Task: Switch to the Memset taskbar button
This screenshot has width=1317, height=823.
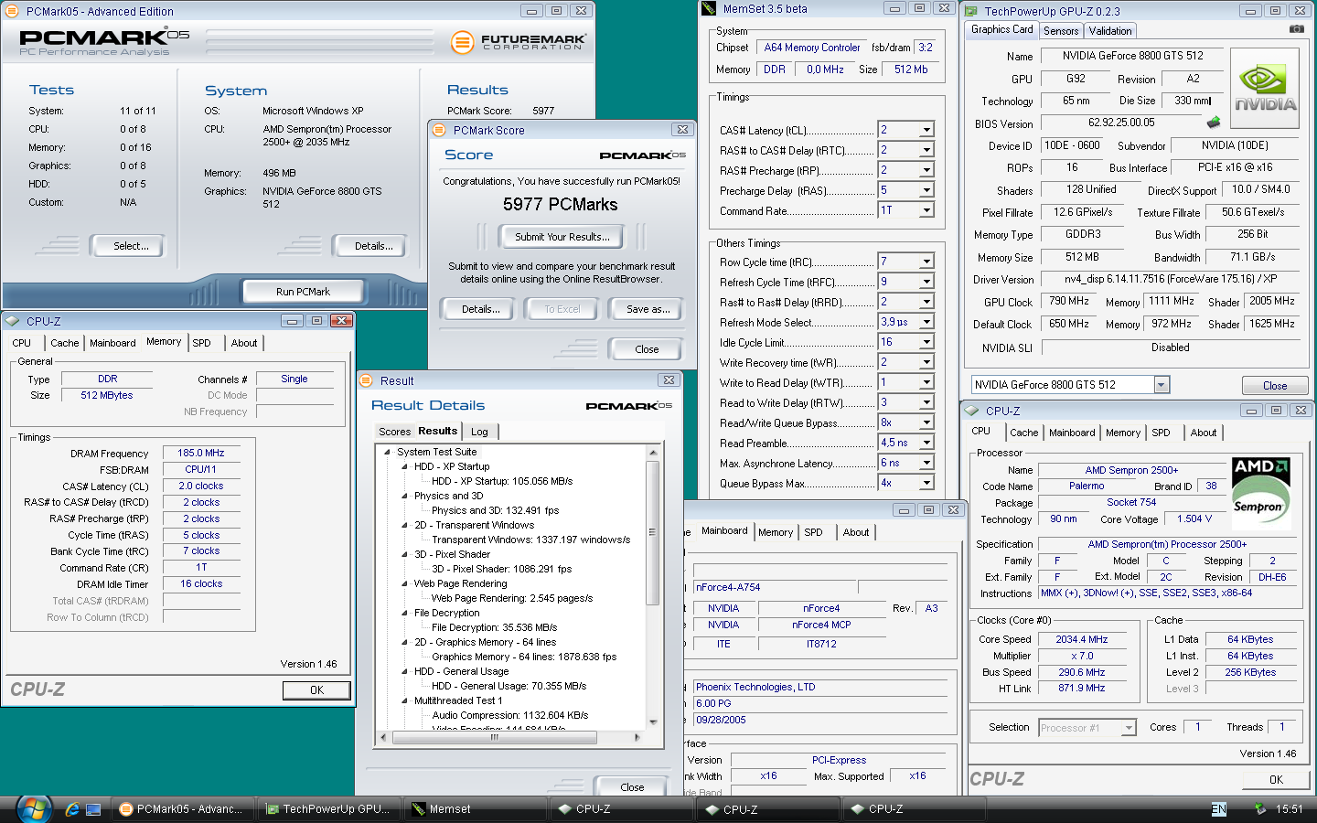Action: pos(475,808)
